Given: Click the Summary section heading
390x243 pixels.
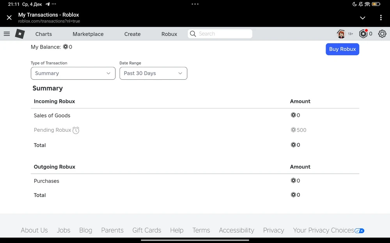Looking at the screenshot, I should pyautogui.click(x=48, y=88).
